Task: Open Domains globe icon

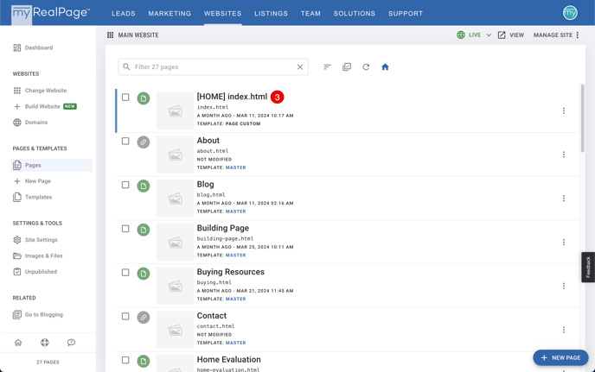Action: click(x=17, y=123)
